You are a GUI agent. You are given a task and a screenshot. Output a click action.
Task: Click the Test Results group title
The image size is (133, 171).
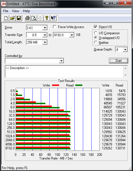click(x=66, y=81)
